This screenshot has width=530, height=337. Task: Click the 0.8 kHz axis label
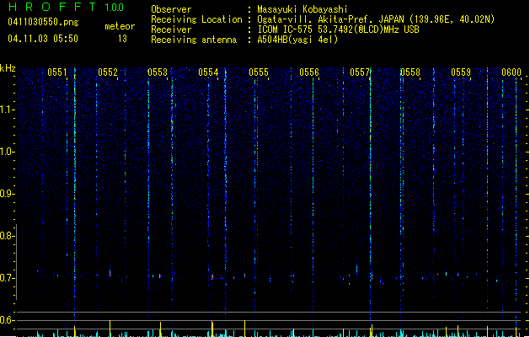(7, 236)
